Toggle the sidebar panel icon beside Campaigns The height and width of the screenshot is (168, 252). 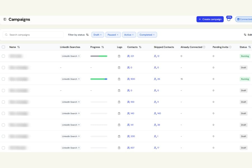click(5, 19)
